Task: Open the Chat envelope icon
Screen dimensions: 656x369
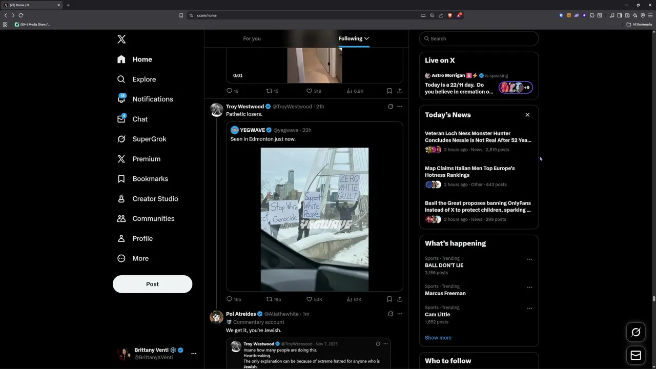Action: (121, 119)
